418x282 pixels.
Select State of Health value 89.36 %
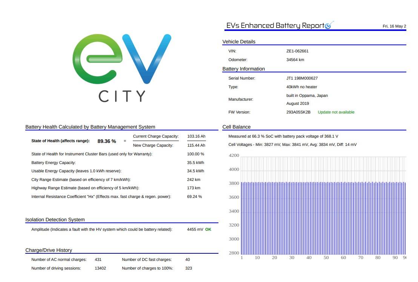tap(107, 141)
